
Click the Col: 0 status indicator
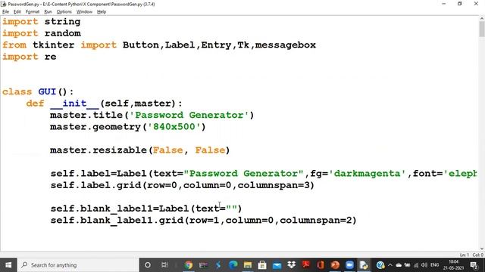click(478, 255)
